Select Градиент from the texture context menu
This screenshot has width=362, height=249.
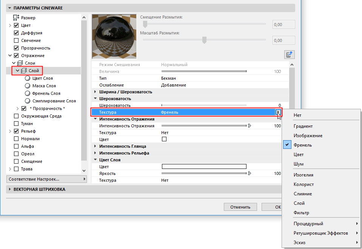(x=302, y=126)
